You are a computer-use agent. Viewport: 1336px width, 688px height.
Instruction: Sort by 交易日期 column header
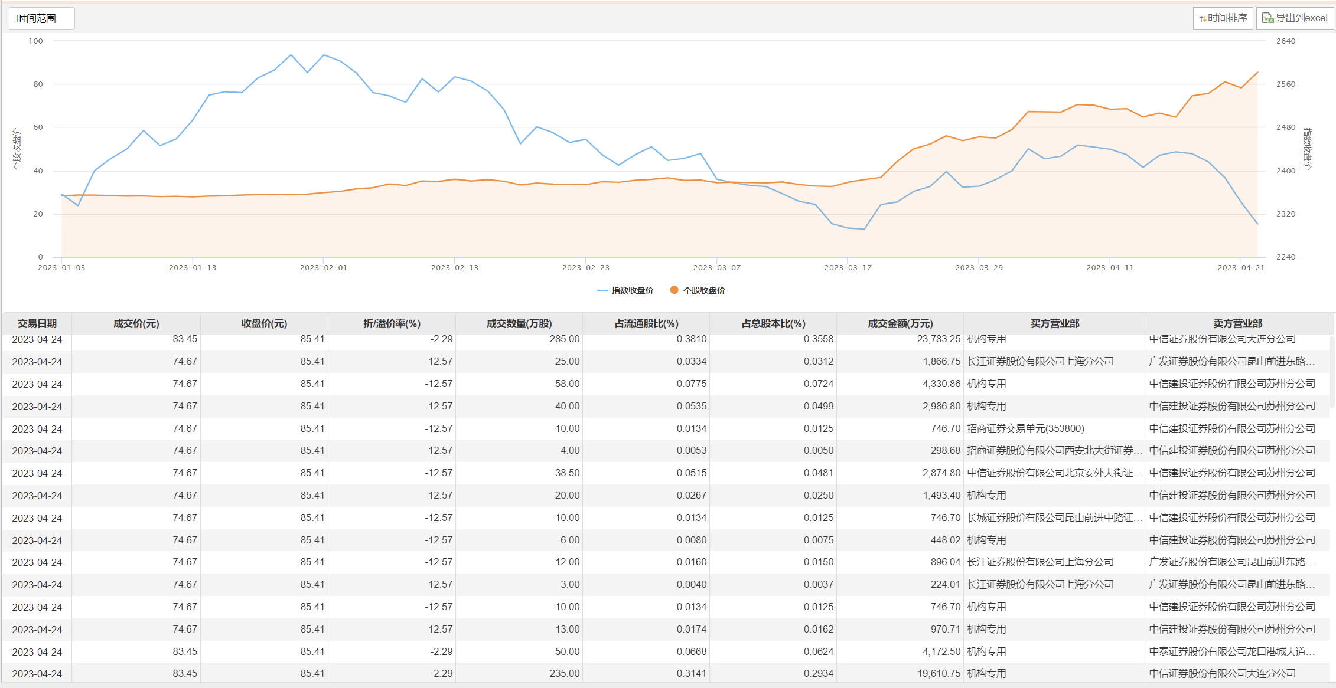[37, 323]
